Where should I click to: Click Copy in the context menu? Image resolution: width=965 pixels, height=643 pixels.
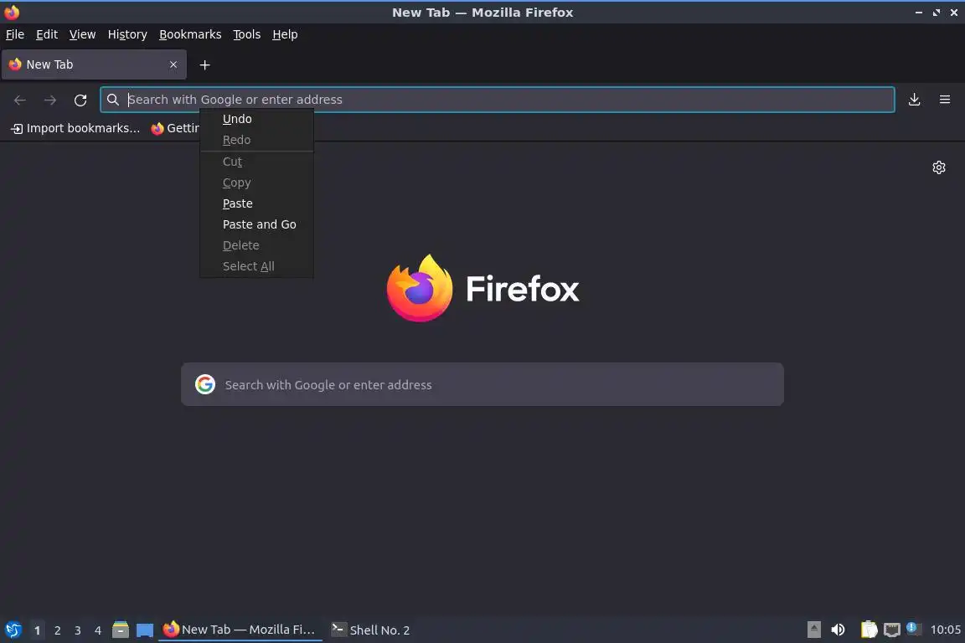click(256, 183)
